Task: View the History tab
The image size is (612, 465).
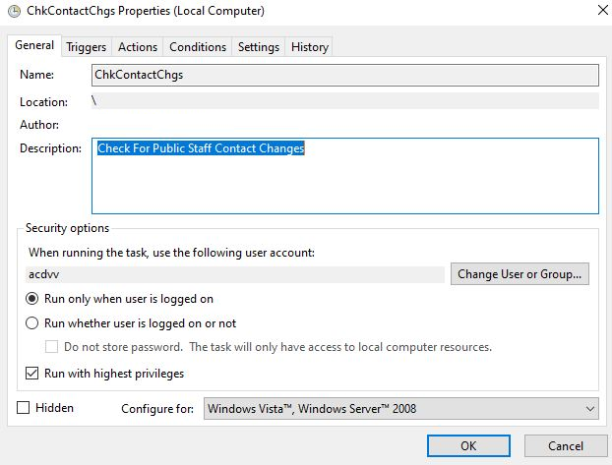Action: [309, 47]
